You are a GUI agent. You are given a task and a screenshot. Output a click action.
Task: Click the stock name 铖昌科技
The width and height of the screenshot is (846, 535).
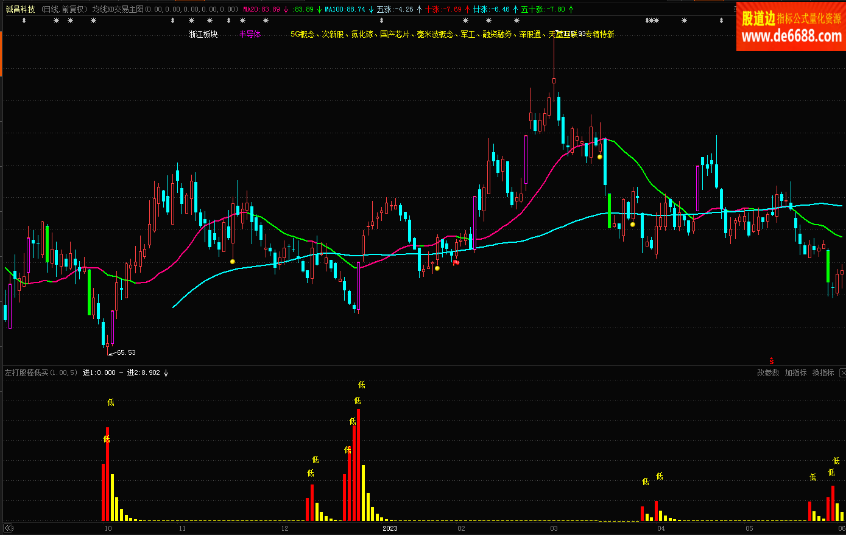21,9
